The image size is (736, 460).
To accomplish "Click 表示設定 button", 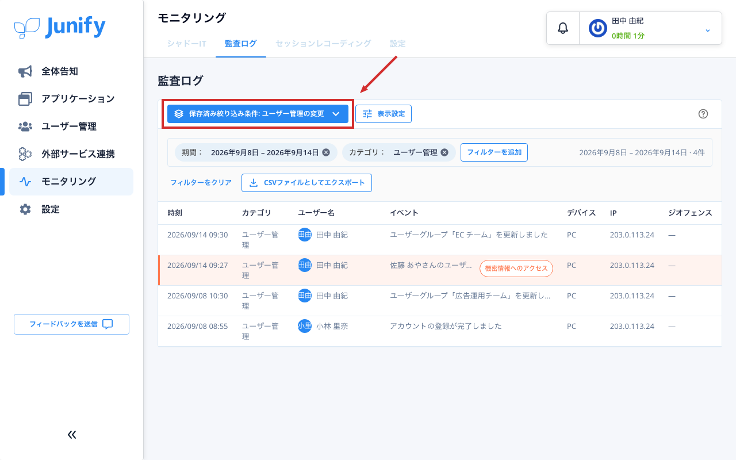I will 384,114.
